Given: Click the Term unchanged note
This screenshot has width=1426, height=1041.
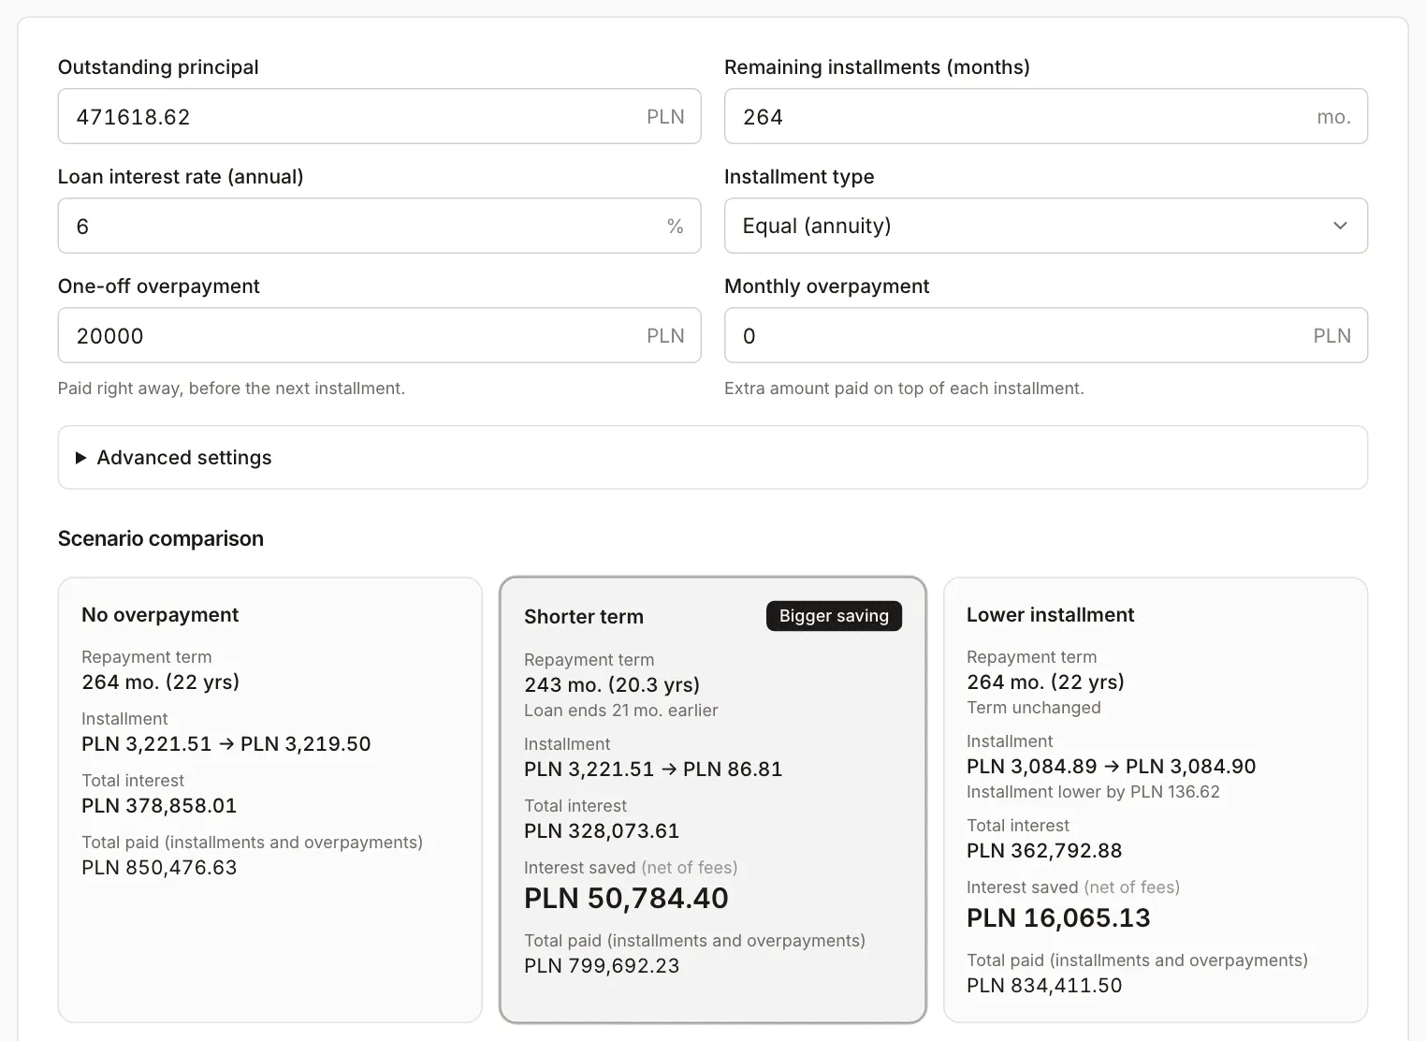Looking at the screenshot, I should tap(1034, 708).
